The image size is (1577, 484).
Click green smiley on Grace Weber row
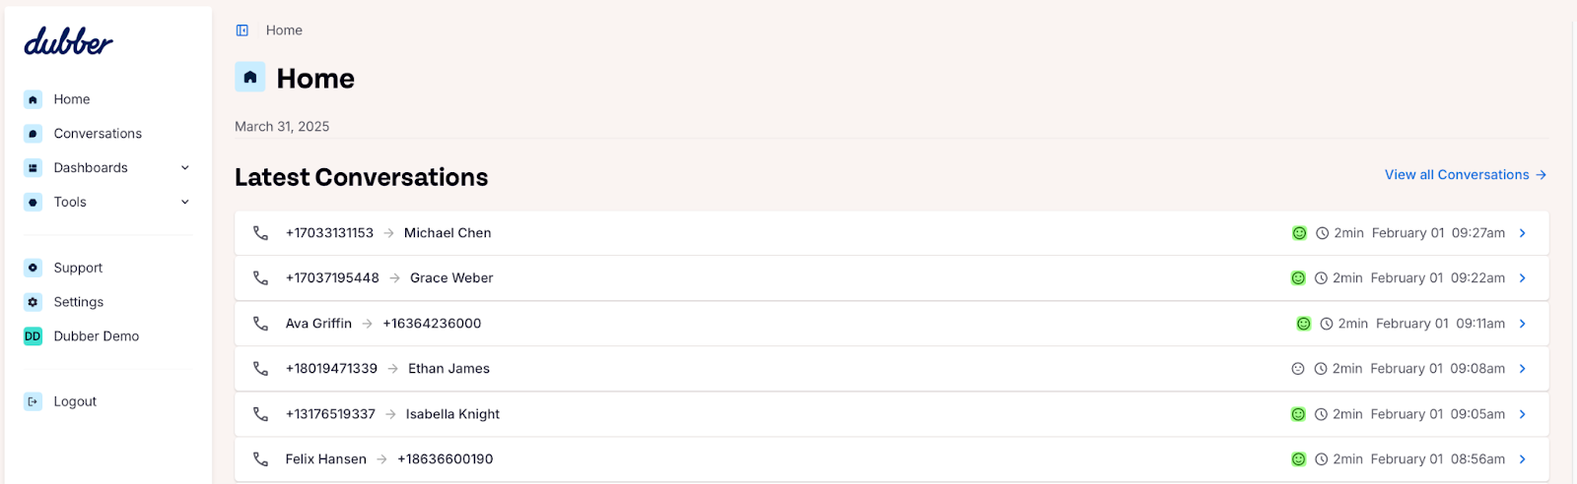(1298, 278)
